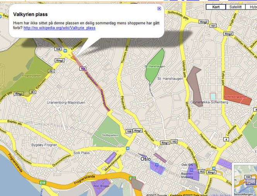Click the Frognerparken label
257x196 pixels.
[x=32, y=76]
